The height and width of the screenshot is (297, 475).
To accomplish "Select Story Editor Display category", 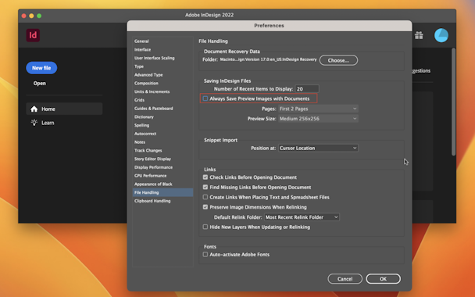I will [152, 159].
